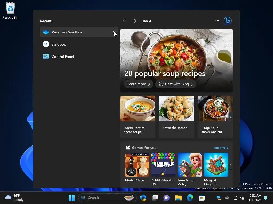Go to next day with right arrow
This screenshot has height=204, width=273.
(x=135, y=21)
